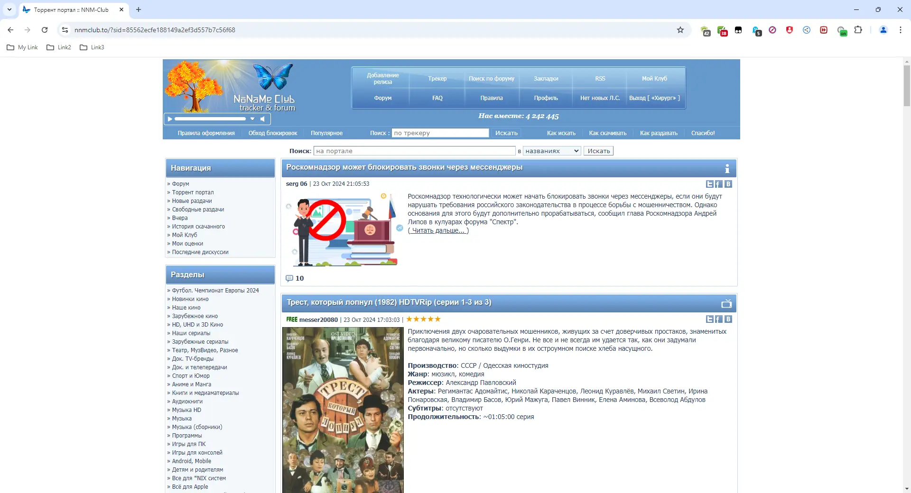Screen dimensions: 911x493
Task: Click the на портале search input field
Action: point(415,151)
